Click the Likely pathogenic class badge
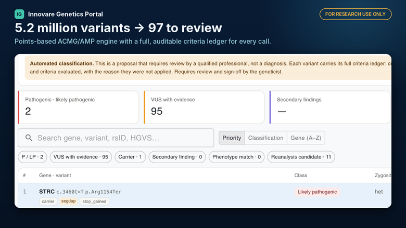 click(x=317, y=192)
